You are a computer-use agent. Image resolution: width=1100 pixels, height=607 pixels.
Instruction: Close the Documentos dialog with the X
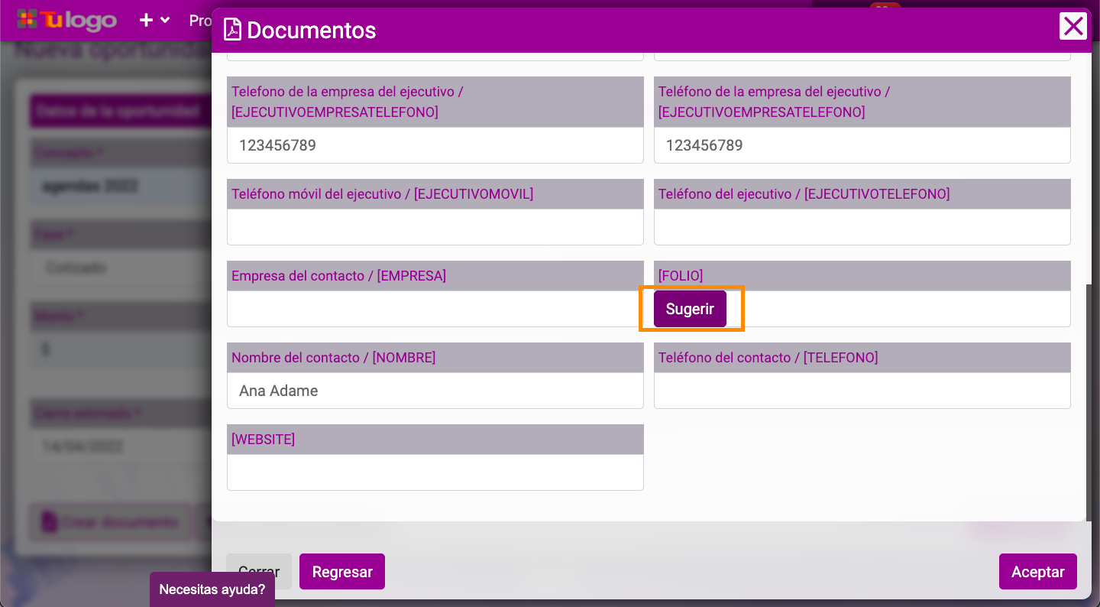point(1073,27)
